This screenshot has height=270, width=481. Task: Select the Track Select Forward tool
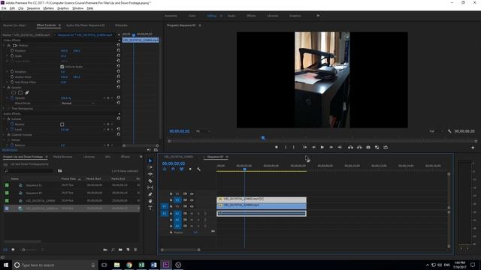(x=150, y=167)
